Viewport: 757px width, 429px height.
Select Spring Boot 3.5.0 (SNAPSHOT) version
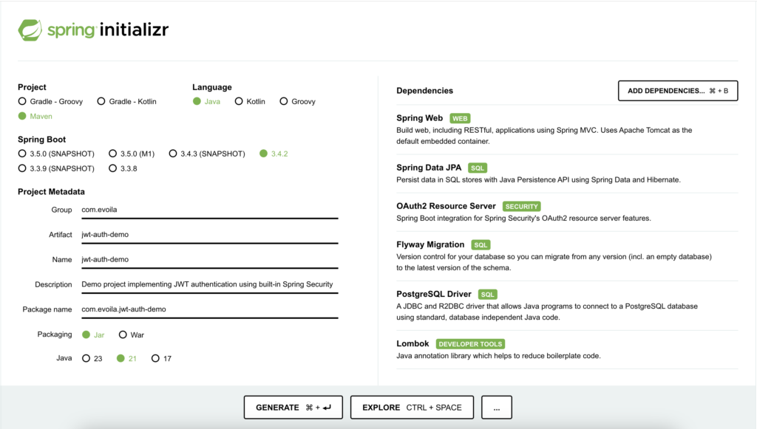pos(23,154)
